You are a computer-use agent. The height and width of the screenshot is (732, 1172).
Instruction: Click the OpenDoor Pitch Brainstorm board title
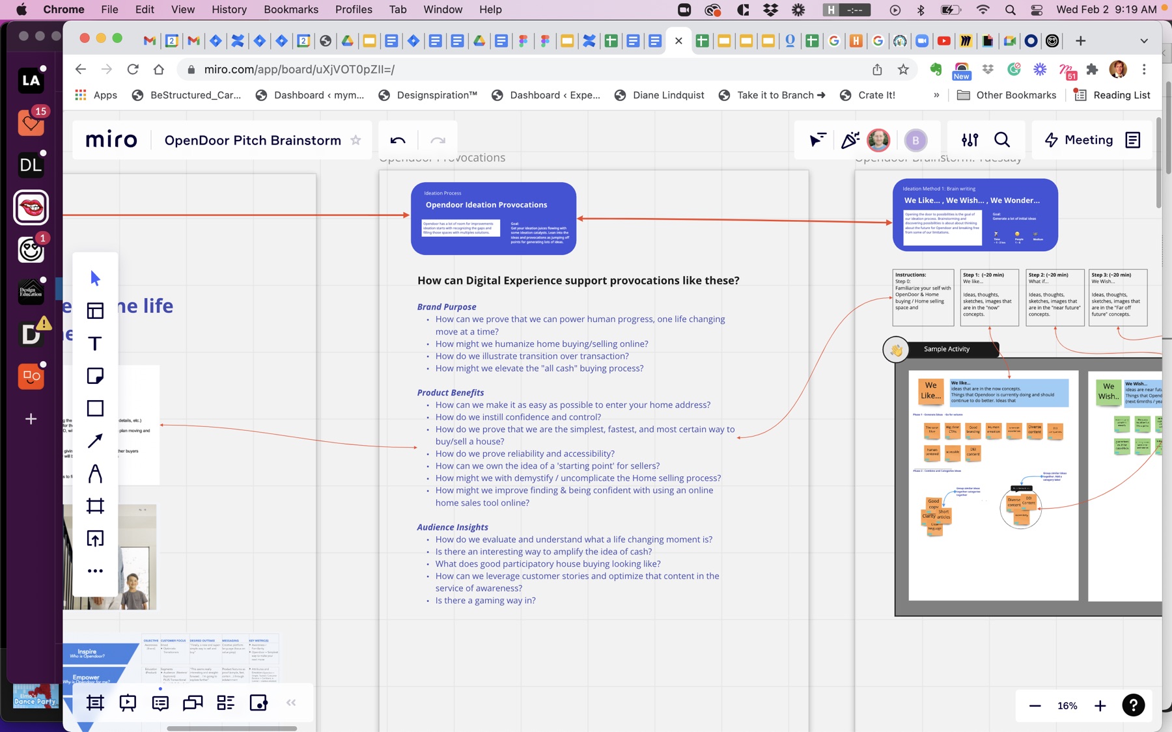click(253, 141)
